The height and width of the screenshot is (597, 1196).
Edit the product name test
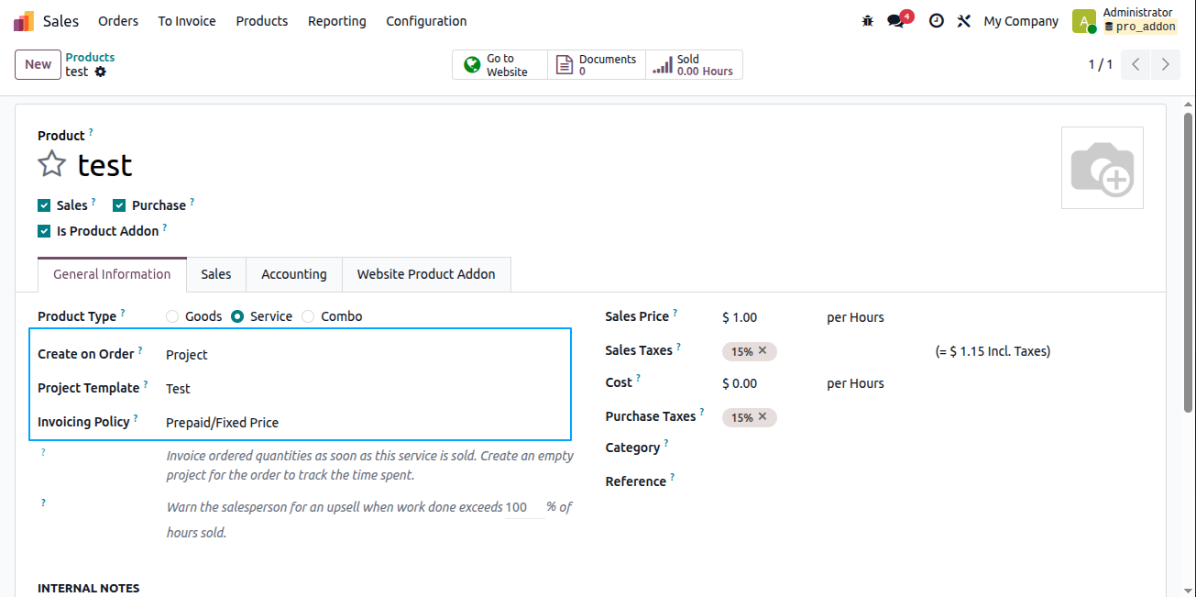[x=104, y=165]
